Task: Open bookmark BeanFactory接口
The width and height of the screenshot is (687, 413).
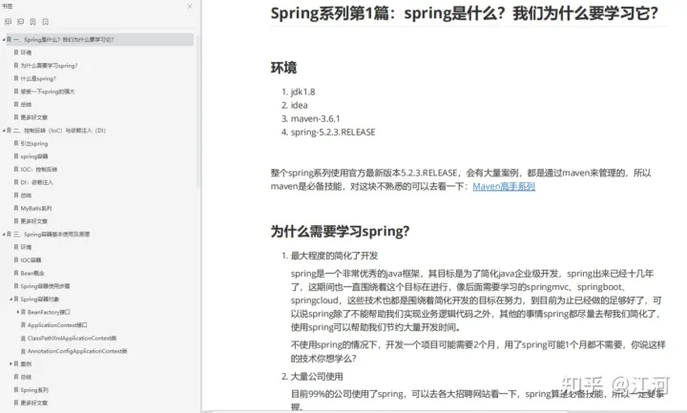Action: (x=49, y=312)
